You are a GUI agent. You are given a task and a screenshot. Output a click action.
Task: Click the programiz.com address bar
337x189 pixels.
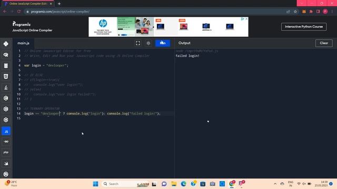(155, 12)
